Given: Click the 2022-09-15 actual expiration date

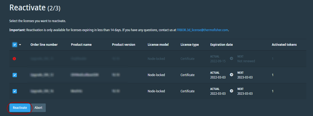Looking at the screenshot, I should [218, 61].
